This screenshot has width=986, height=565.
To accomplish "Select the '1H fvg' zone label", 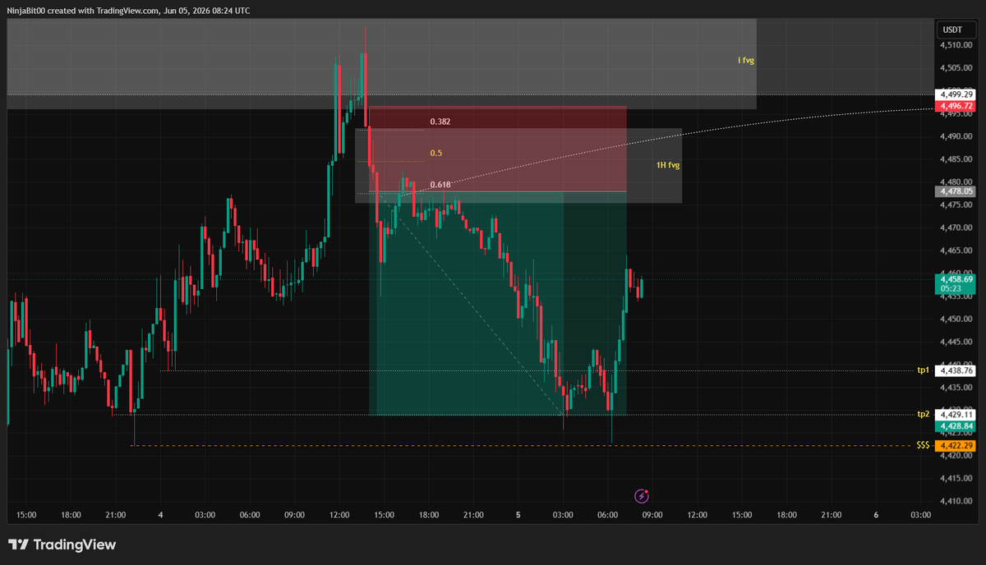I will coord(667,165).
